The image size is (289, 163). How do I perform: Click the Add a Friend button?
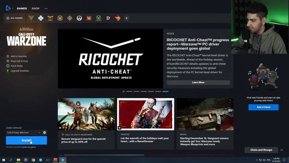coord(263,107)
